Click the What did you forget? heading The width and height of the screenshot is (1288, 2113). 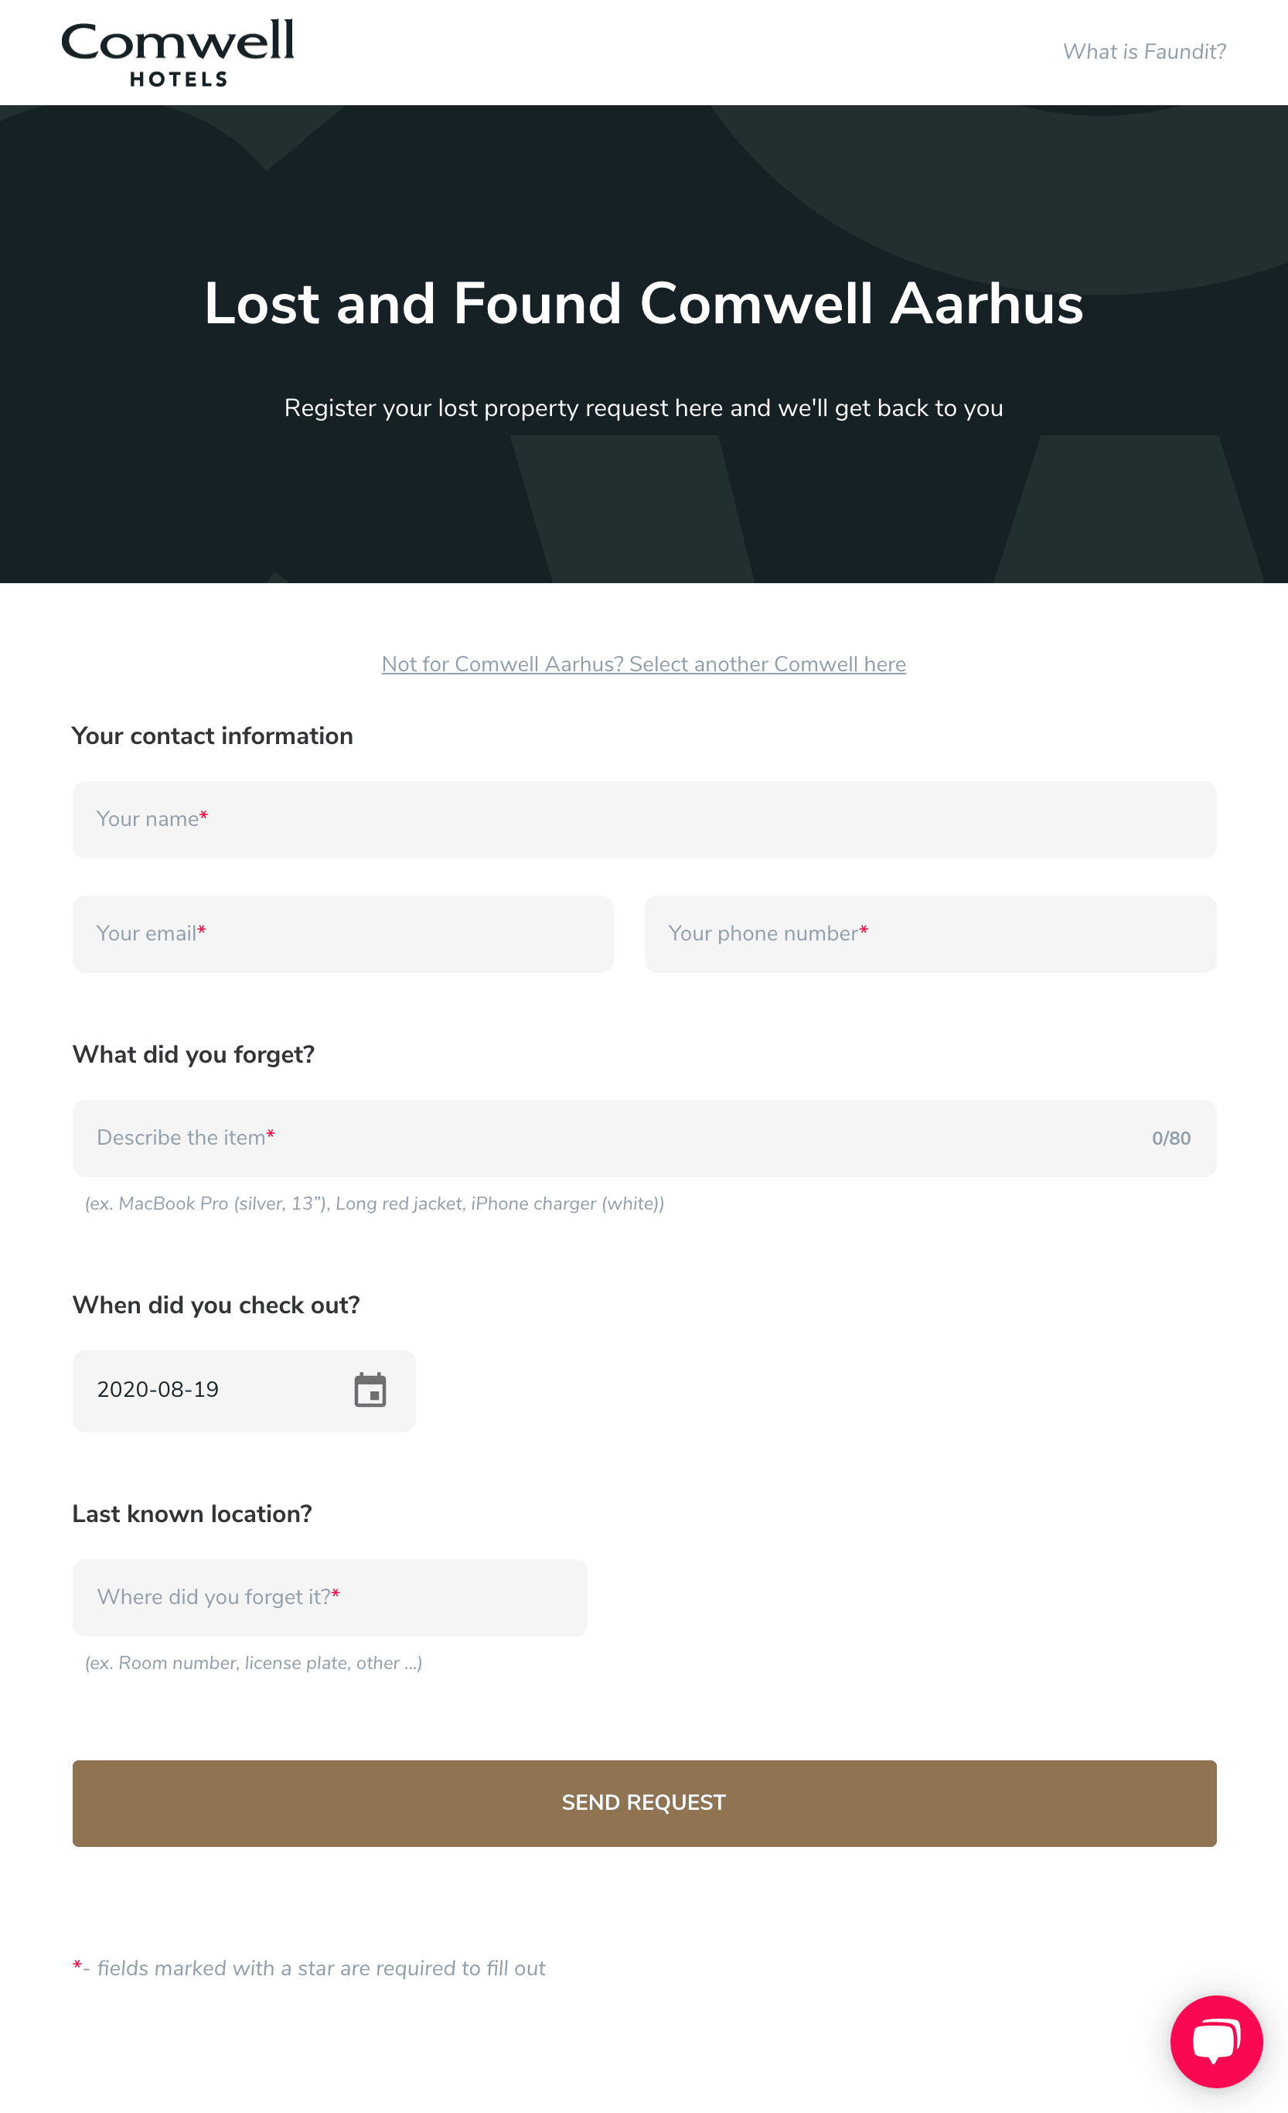point(194,1055)
